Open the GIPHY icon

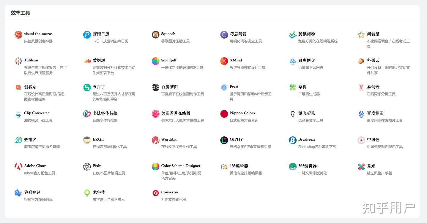click(x=224, y=140)
